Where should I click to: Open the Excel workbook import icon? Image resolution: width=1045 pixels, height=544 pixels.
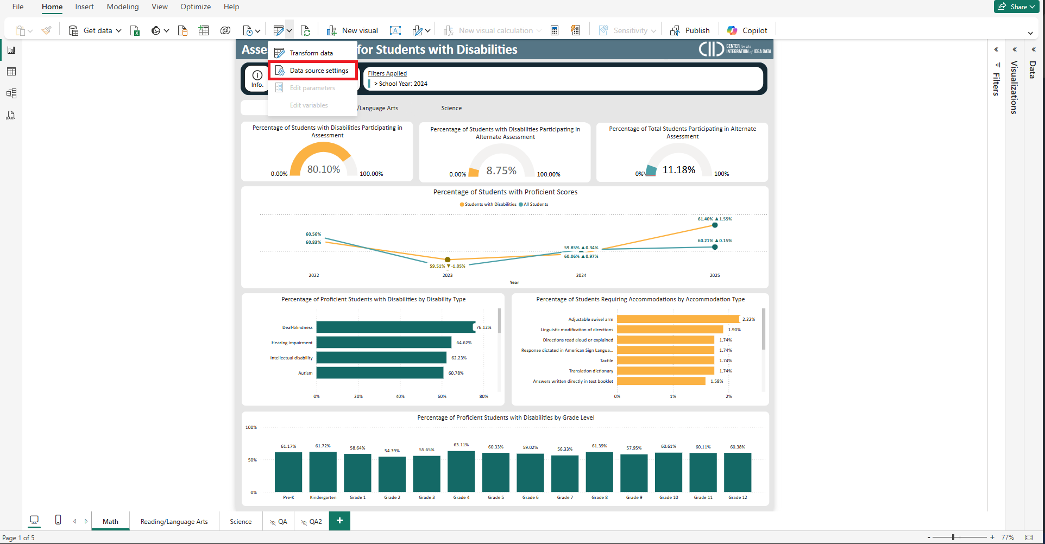click(x=135, y=31)
